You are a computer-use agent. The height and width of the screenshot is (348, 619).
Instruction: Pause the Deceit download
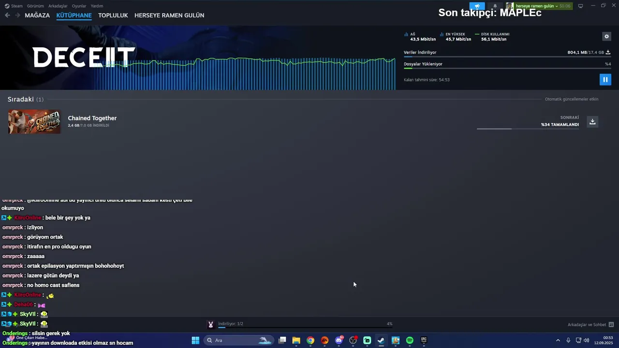[x=605, y=79]
